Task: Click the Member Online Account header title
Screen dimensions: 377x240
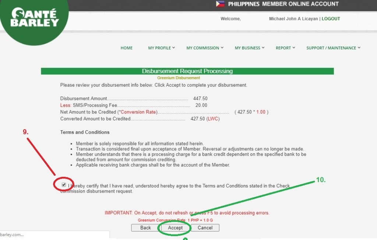Action: [283, 4]
